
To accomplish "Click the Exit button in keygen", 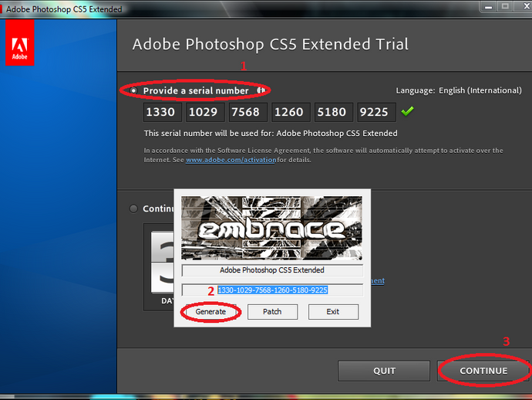I will tap(333, 312).
